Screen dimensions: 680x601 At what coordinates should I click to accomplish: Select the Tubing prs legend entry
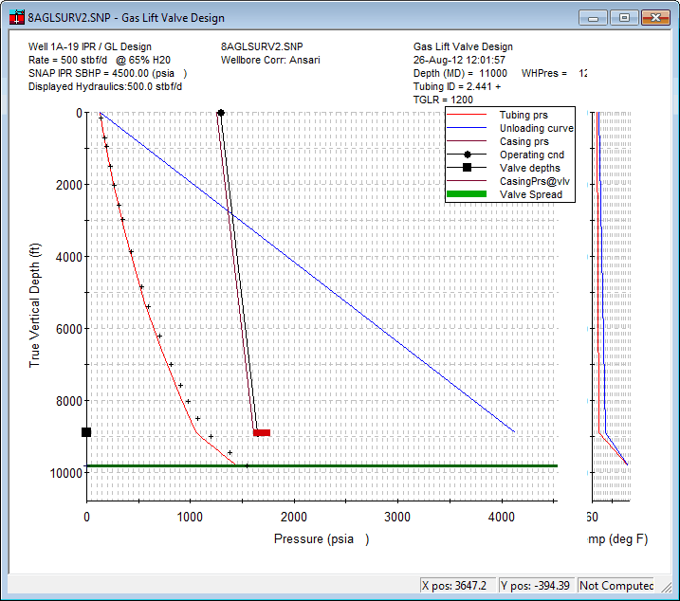click(522, 115)
